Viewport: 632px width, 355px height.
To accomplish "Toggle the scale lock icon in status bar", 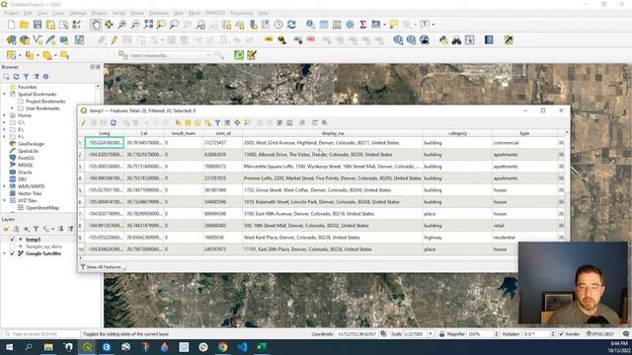I will (441, 334).
